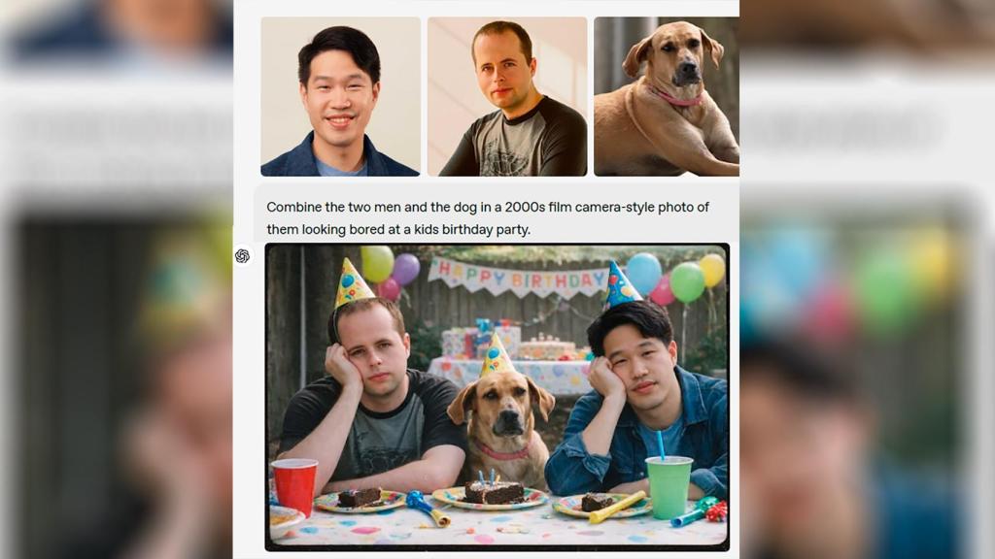Open the smiling man in blue jacket thumbnail

340,96
